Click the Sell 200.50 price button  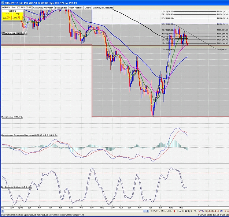click(x=7, y=16)
